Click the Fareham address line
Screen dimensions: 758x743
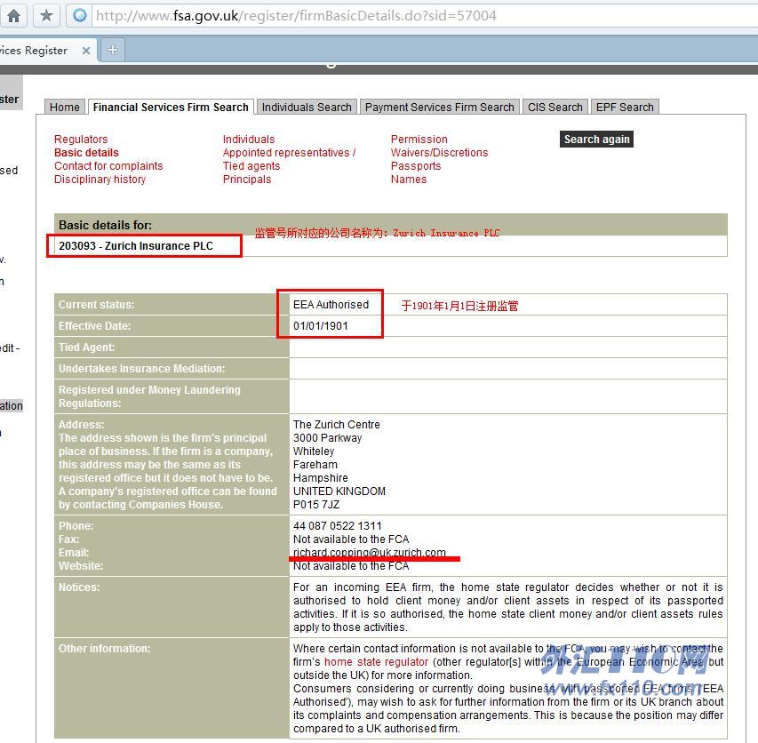tap(315, 465)
